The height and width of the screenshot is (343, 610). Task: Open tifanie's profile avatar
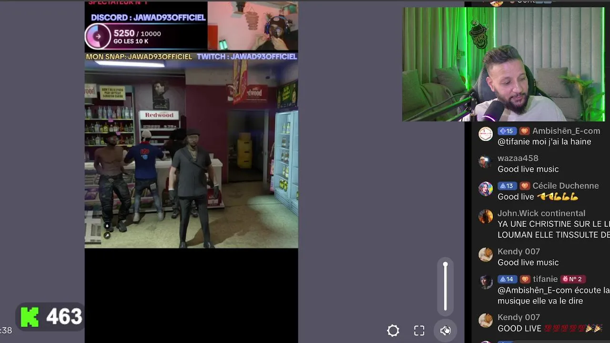click(486, 282)
